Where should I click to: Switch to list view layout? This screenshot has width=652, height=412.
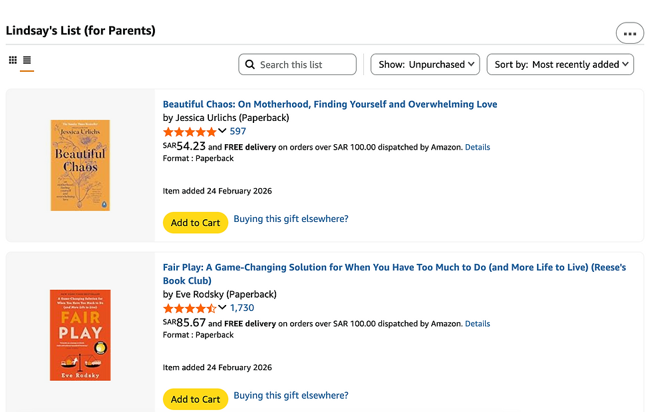coord(27,60)
